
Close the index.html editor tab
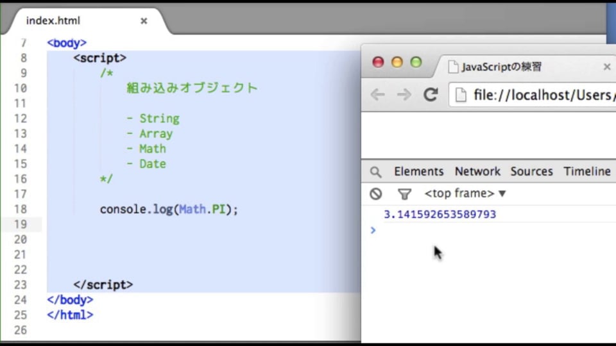(144, 21)
